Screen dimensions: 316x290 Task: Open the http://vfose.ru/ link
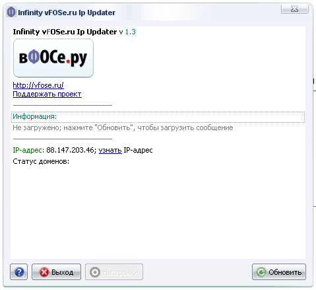pyautogui.click(x=38, y=85)
